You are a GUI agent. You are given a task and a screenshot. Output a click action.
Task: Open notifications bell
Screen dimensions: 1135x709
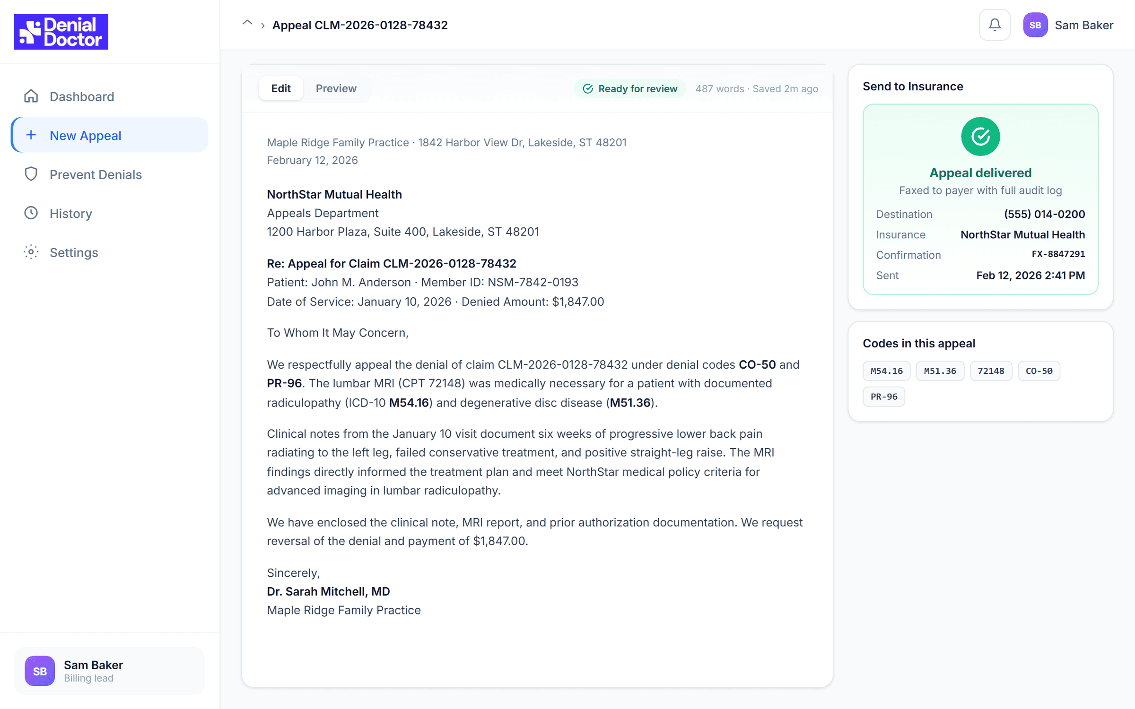point(995,25)
